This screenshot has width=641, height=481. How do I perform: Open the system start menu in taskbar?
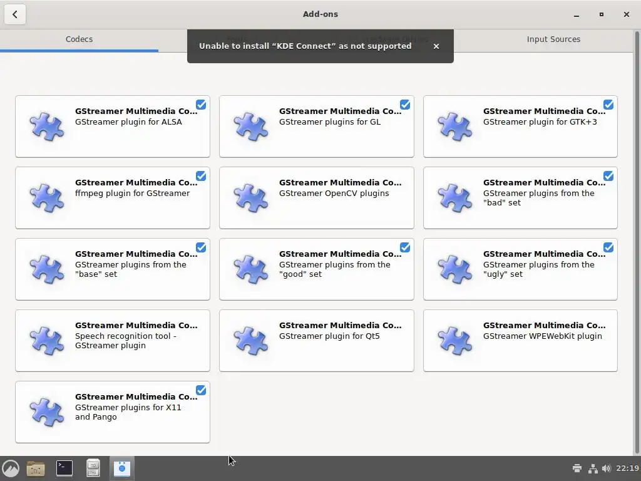point(11,468)
